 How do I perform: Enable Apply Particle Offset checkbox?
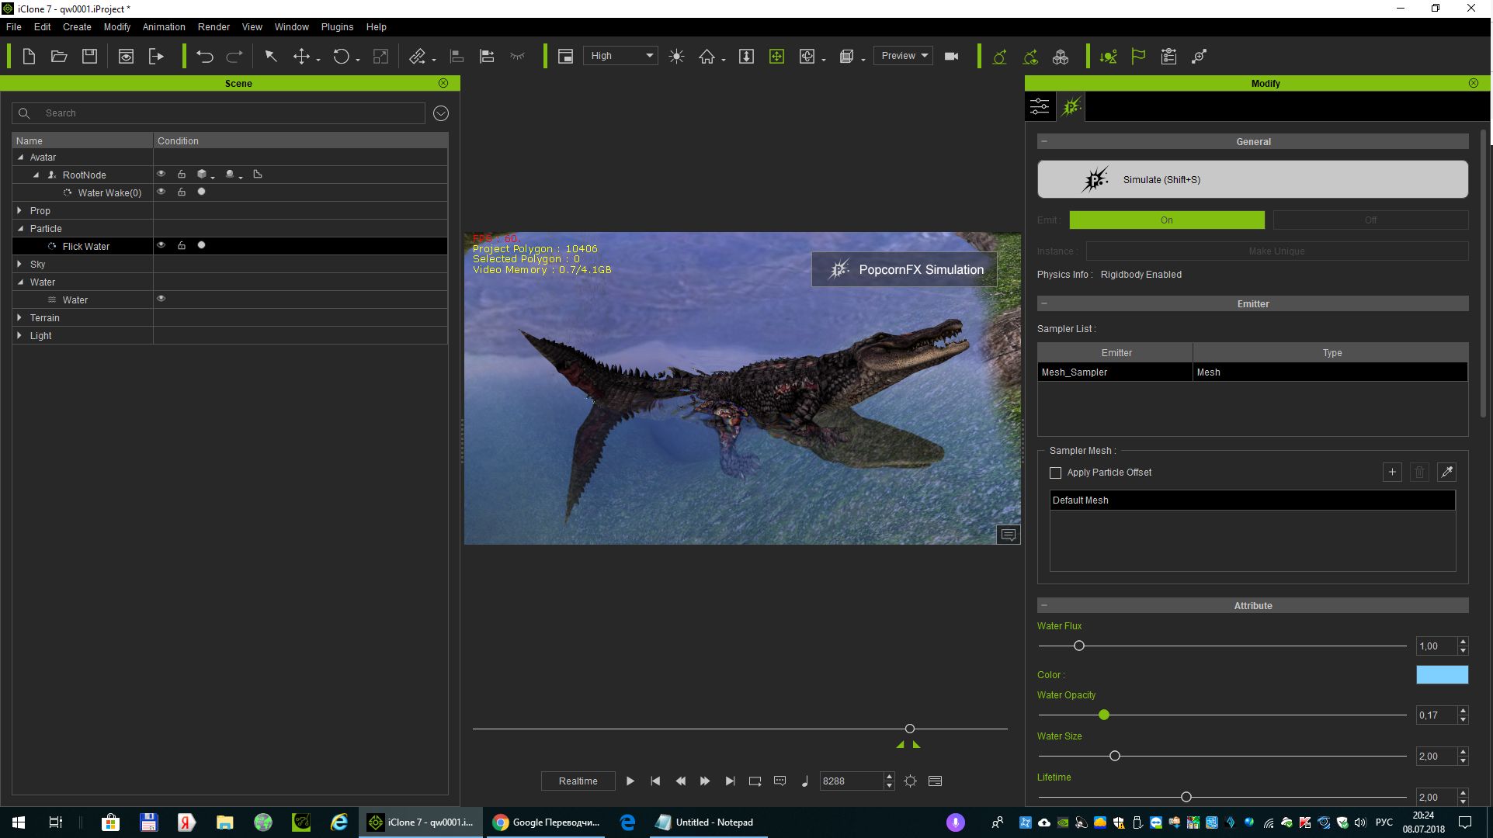[1055, 473]
